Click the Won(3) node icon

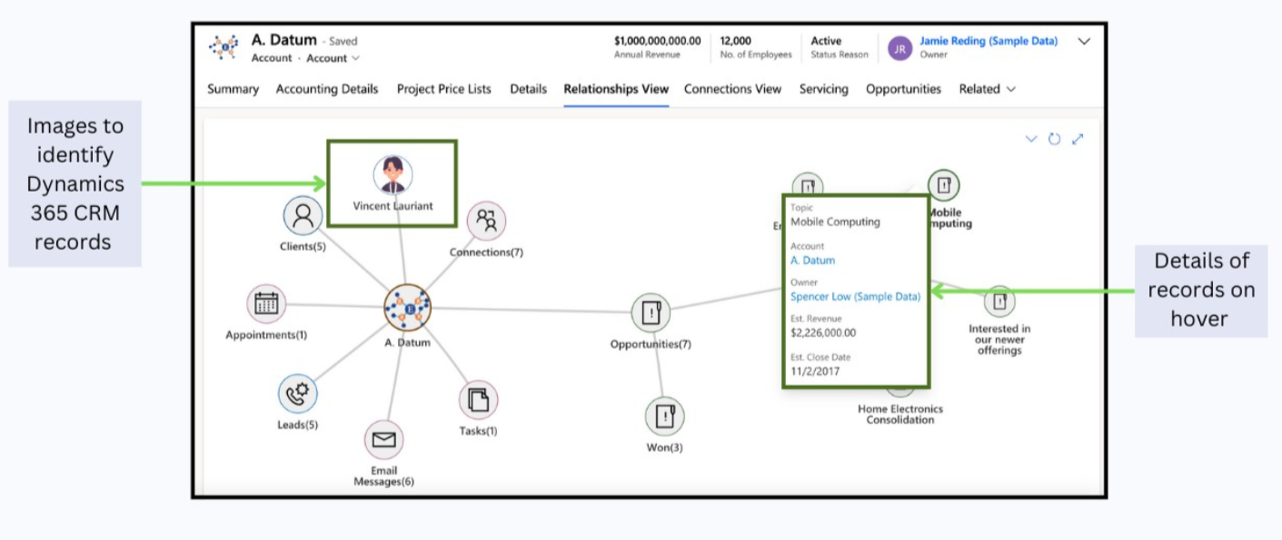point(665,417)
